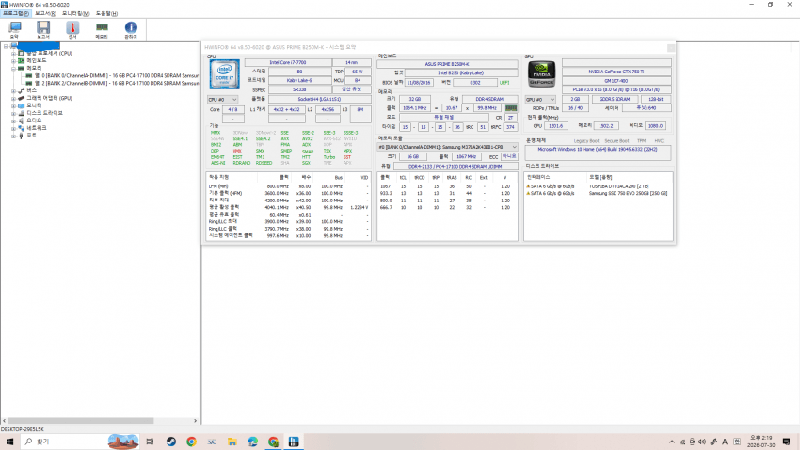Open the volume tray icon
Image resolution: width=800 pixels, height=450 pixels.
(702, 442)
